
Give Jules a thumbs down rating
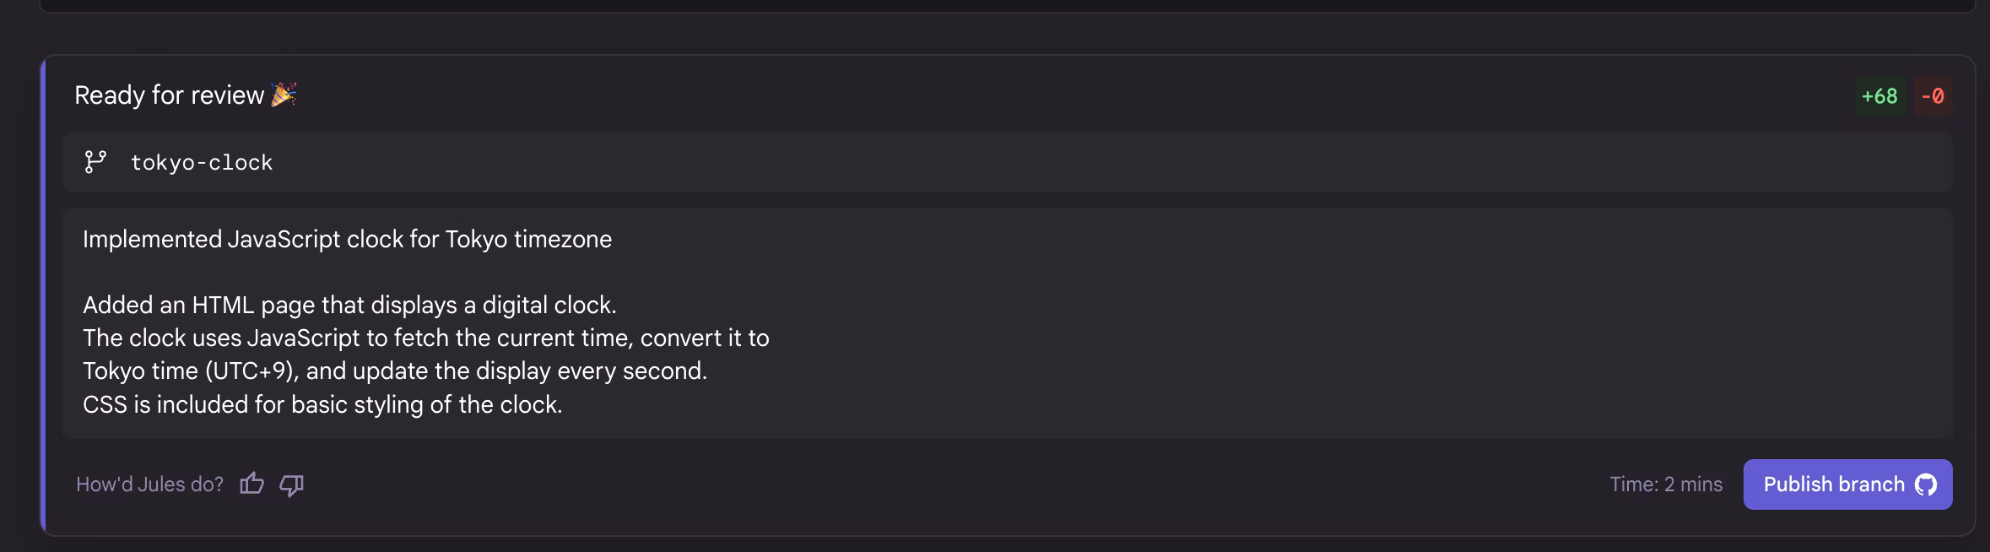coord(291,484)
